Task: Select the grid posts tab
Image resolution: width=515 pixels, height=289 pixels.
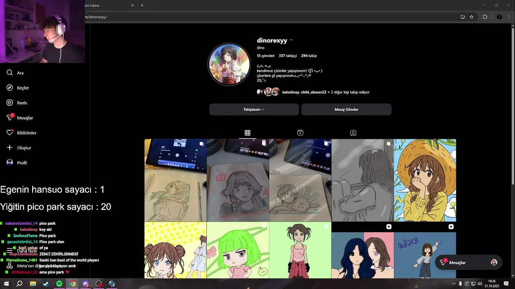Action: click(247, 133)
